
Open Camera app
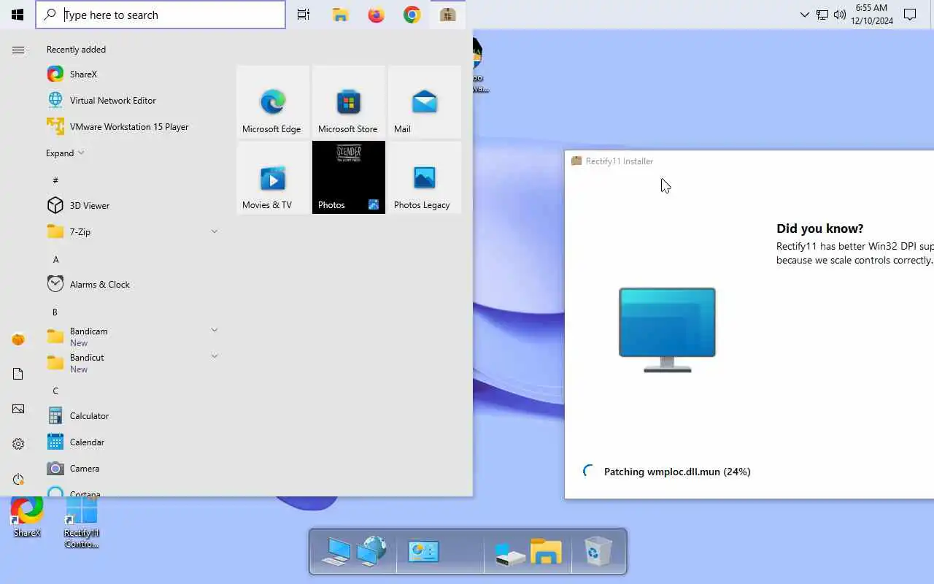pos(131,469)
